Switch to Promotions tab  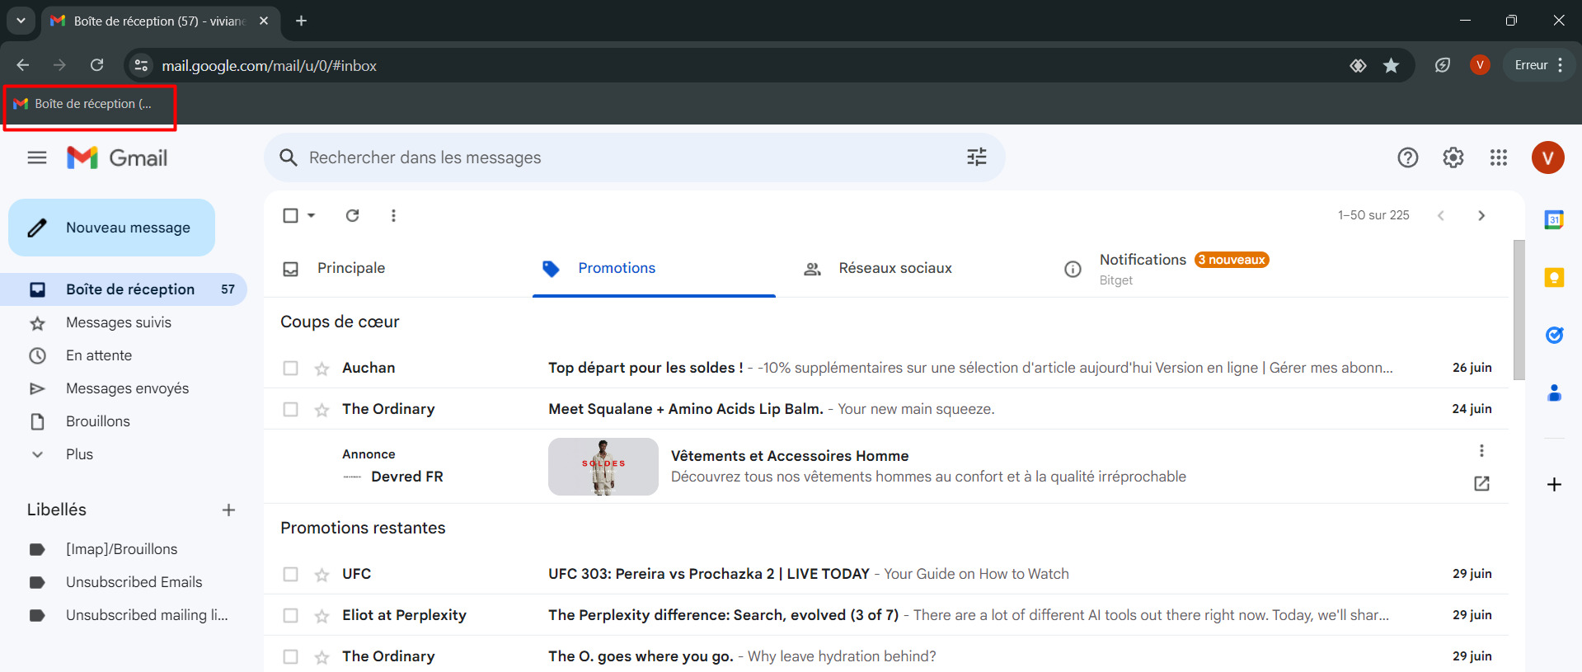pos(654,269)
